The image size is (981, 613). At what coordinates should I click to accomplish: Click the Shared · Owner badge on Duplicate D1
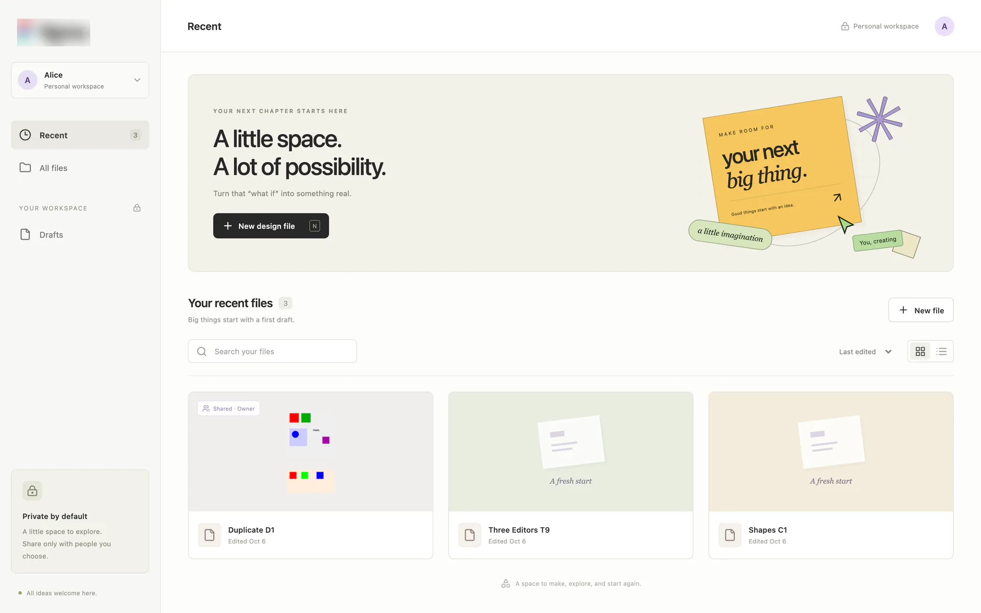[x=228, y=409]
